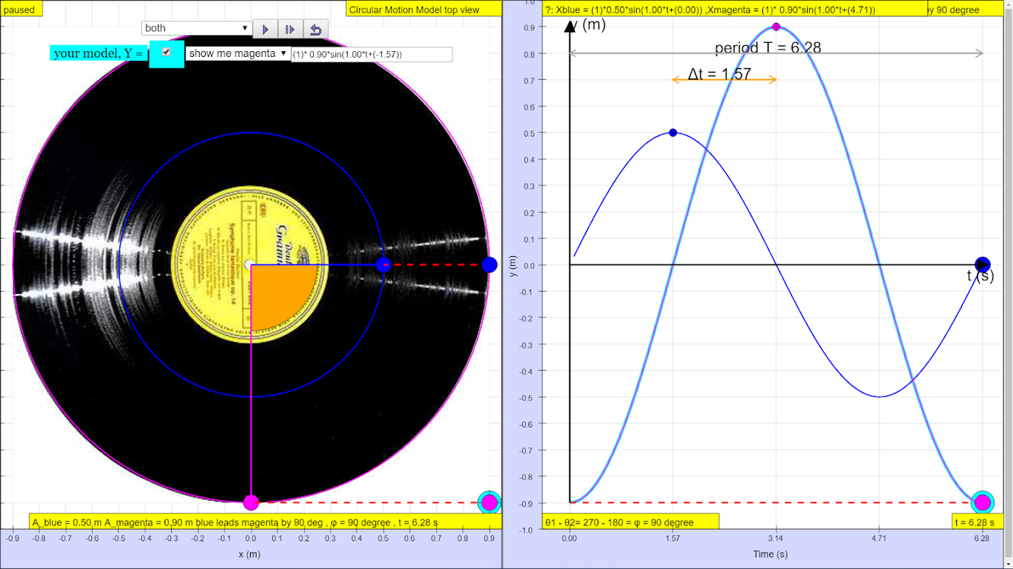Screen dimensions: 1013x569
Task: Click the rotated 'y (m)' axis title
Action: point(514,266)
